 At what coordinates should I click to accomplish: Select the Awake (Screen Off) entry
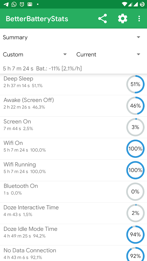(x=74, y=106)
